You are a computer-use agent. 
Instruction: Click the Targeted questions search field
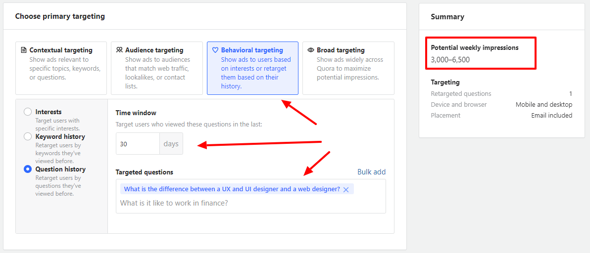tap(247, 203)
